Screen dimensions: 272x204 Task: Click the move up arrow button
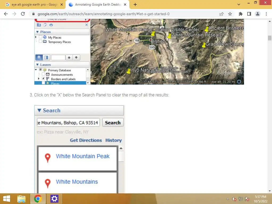pyautogui.click(x=69, y=57)
